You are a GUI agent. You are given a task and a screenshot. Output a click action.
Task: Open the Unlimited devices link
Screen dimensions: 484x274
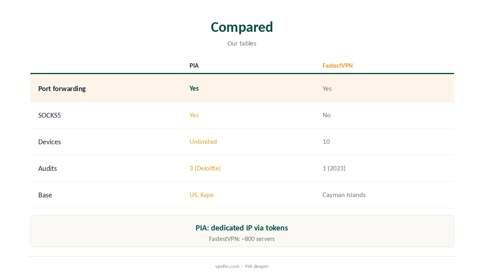pyautogui.click(x=203, y=141)
